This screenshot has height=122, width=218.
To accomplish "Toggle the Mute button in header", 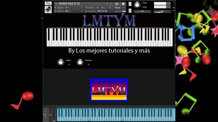I will [x=130, y=11].
